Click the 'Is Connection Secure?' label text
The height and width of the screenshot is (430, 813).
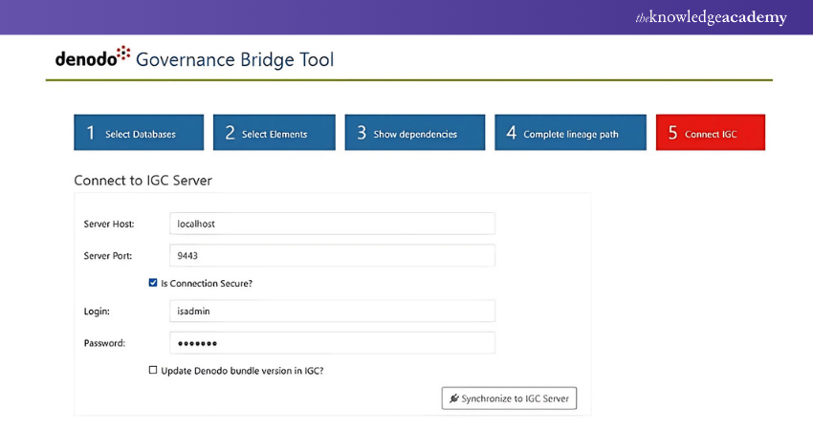tap(207, 283)
